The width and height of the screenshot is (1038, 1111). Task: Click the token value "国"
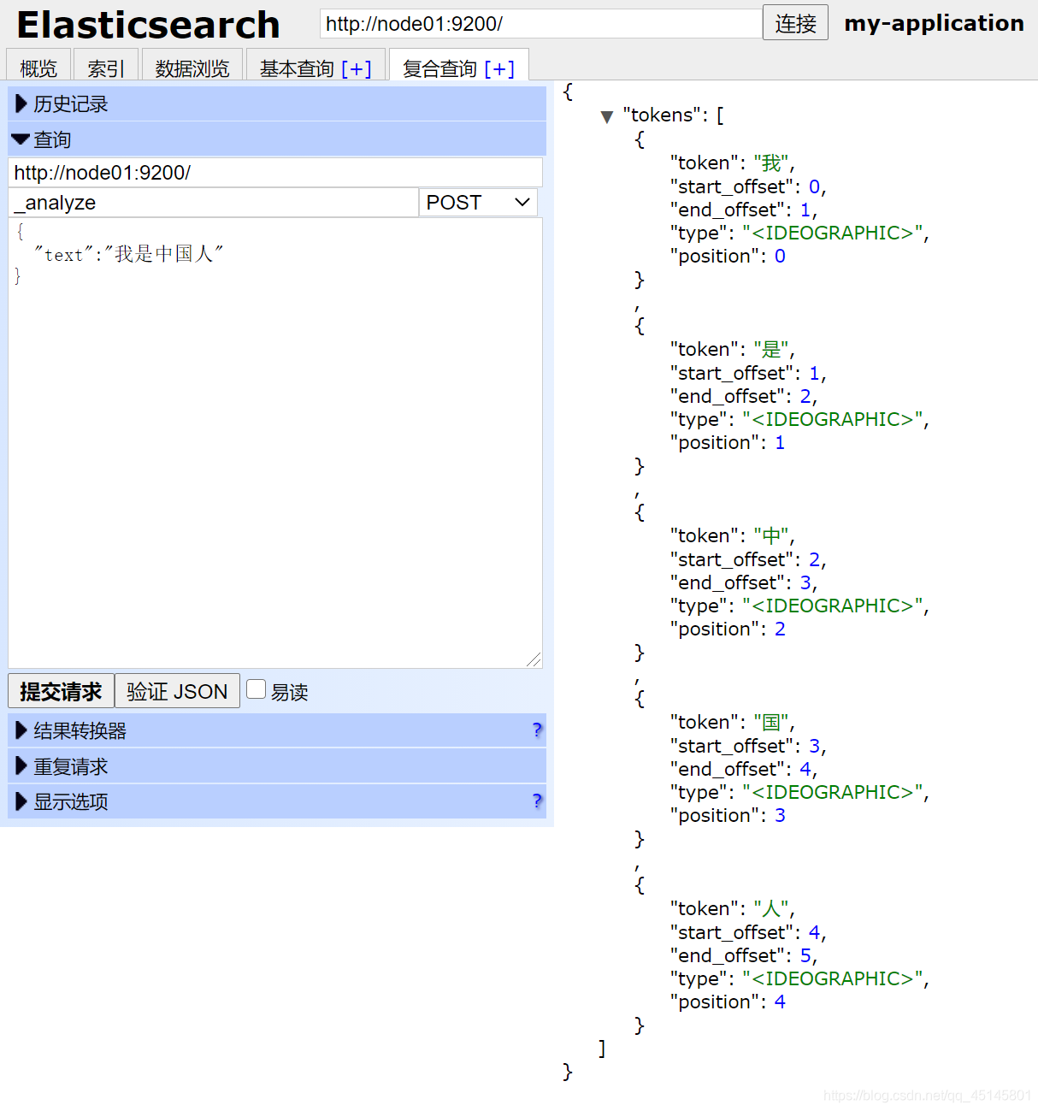[771, 722]
